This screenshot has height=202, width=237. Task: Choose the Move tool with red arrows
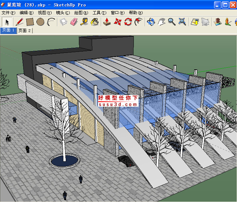point(117,22)
